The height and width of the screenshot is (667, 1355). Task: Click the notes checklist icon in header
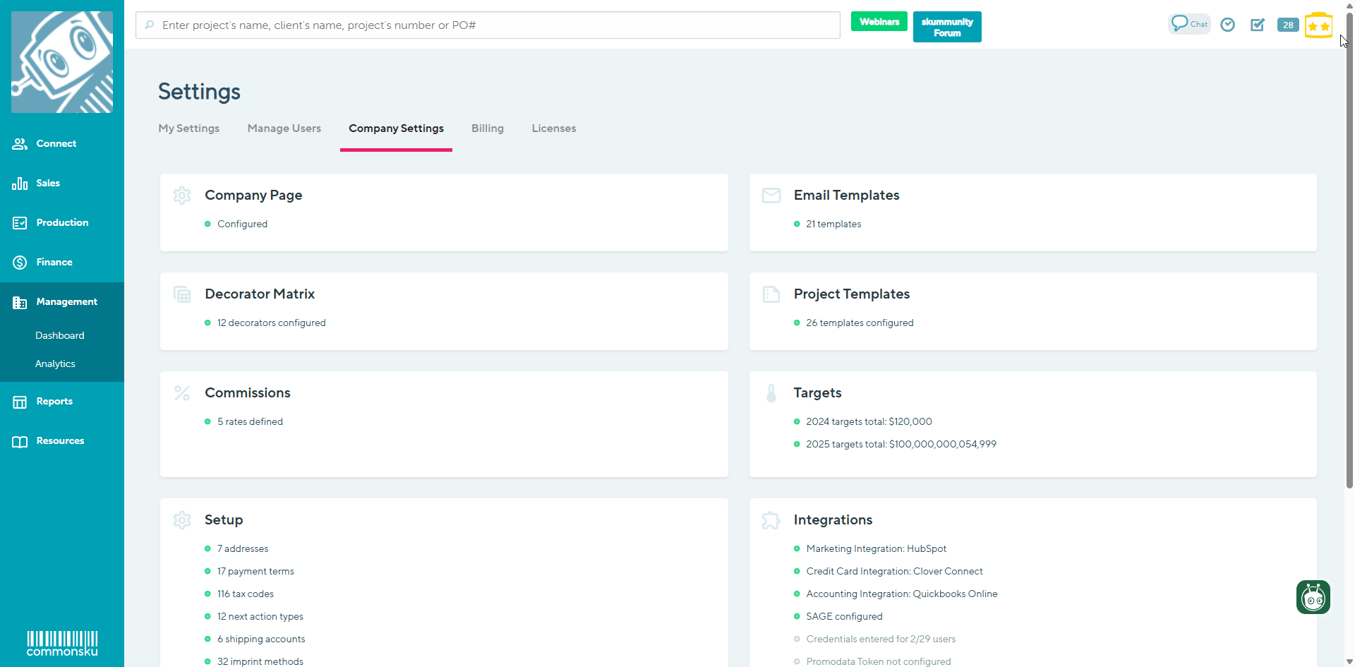tap(1258, 25)
